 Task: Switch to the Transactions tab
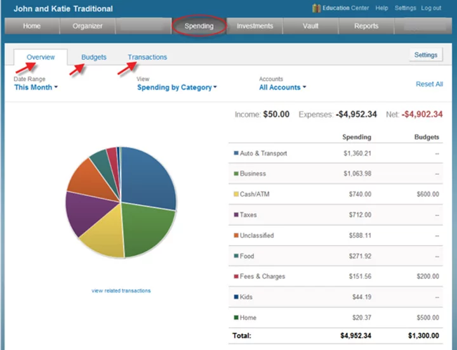point(147,57)
